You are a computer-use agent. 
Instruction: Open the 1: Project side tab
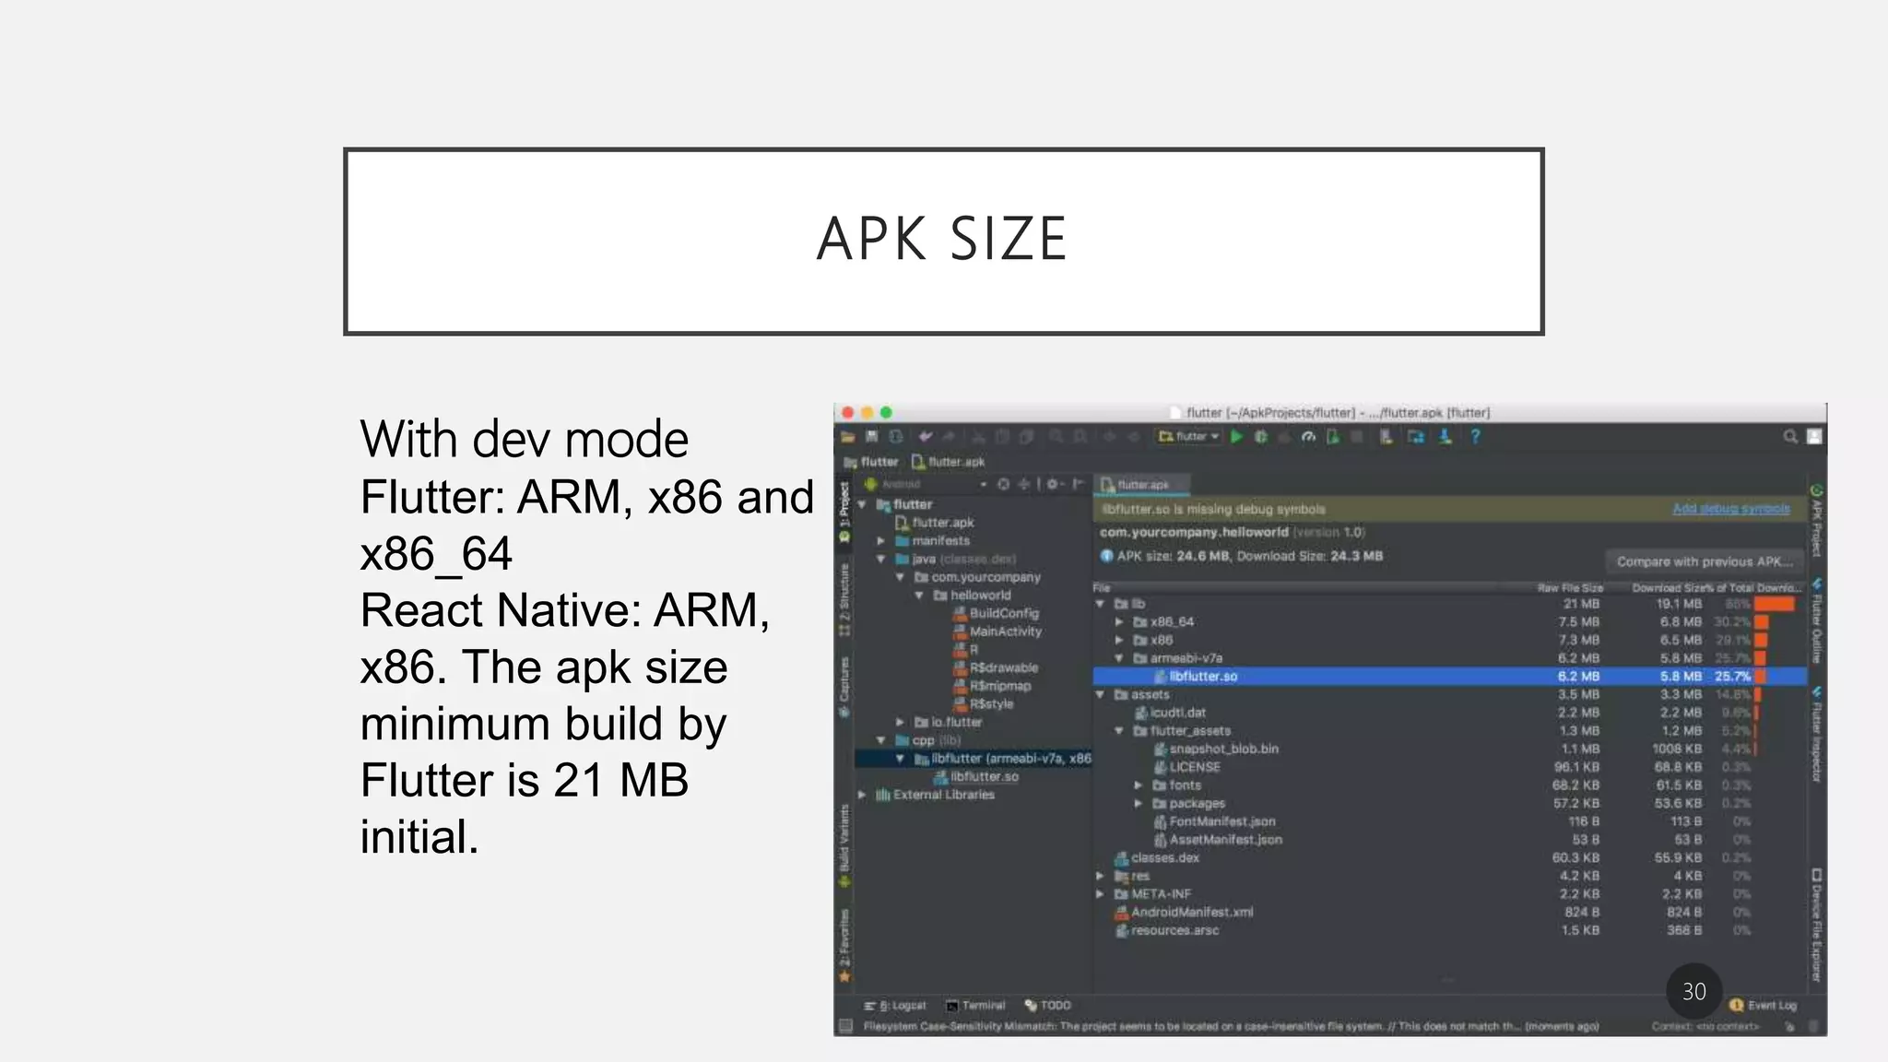tap(844, 514)
